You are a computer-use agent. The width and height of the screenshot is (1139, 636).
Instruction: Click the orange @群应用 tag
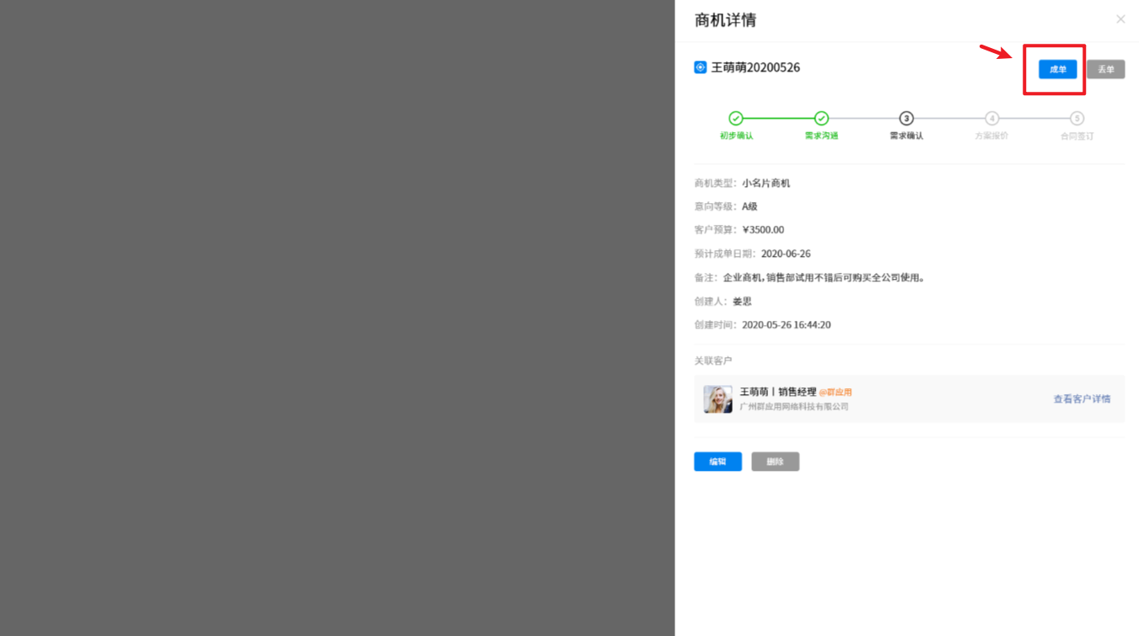pyautogui.click(x=835, y=393)
